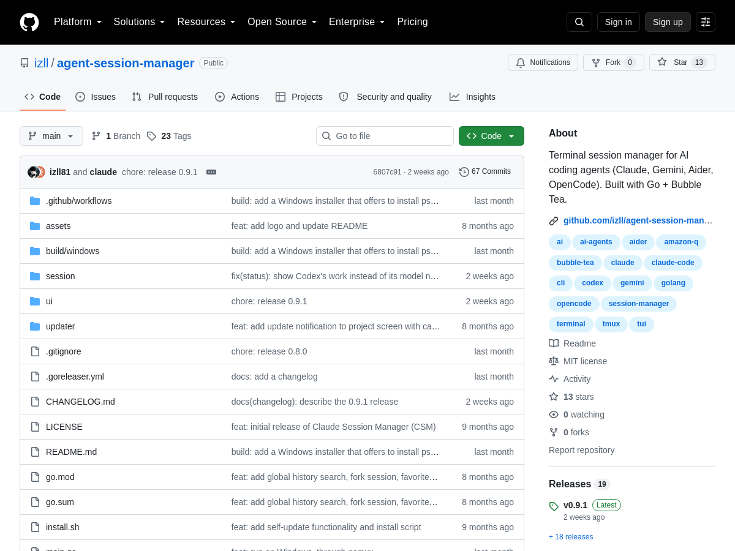
Task: Open the Pull requests tab
Action: [165, 97]
